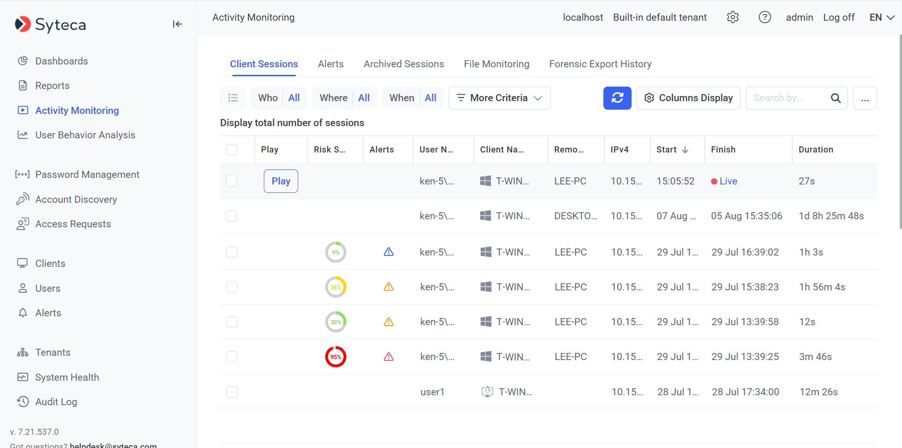Toggle the list view icon left of Who
Viewport: 902px width, 448px height.
[x=233, y=98]
